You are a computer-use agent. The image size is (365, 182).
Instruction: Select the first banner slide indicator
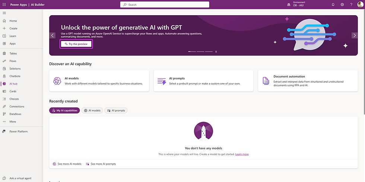tap(192, 52)
